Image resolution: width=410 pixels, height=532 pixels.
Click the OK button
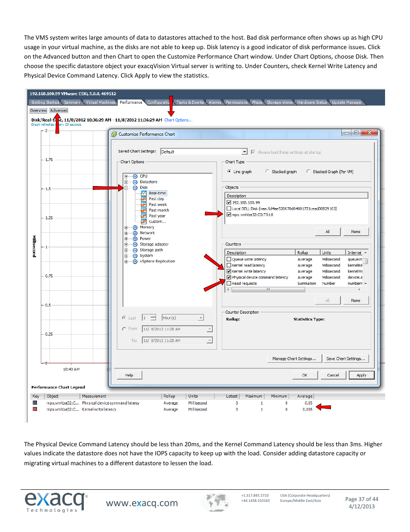305,375
